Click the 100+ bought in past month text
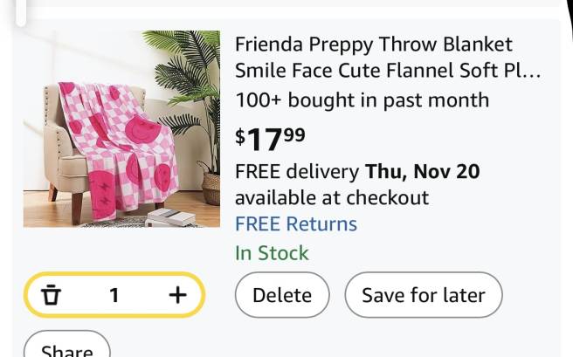 click(362, 100)
